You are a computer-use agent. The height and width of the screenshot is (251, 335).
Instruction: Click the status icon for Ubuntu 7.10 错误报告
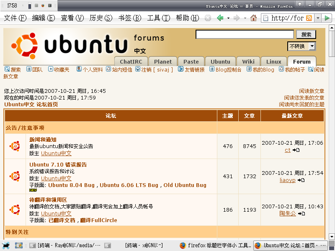point(15,176)
